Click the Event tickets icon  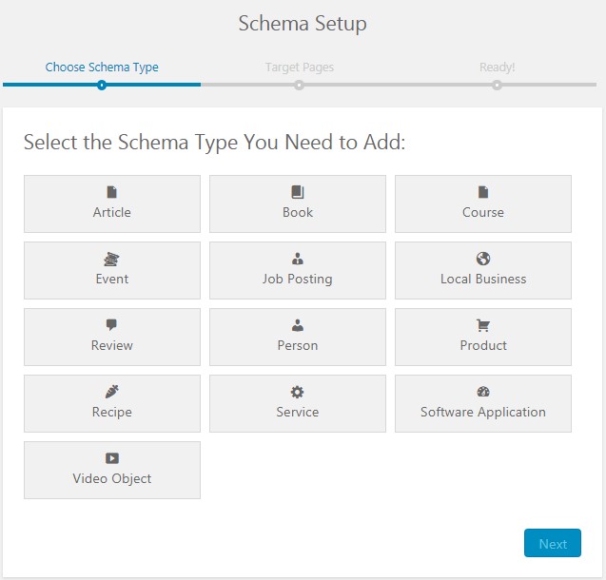(x=112, y=259)
